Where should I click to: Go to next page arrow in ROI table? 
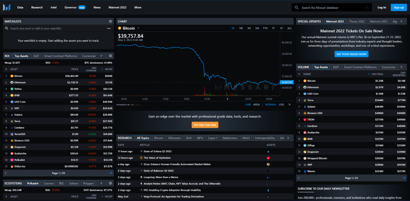tap(111, 173)
